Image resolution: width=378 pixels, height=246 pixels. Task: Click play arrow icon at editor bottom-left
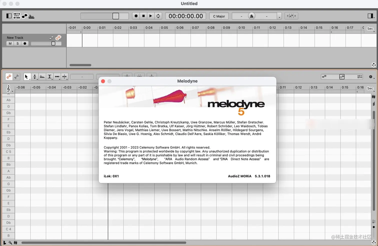click(x=5, y=242)
